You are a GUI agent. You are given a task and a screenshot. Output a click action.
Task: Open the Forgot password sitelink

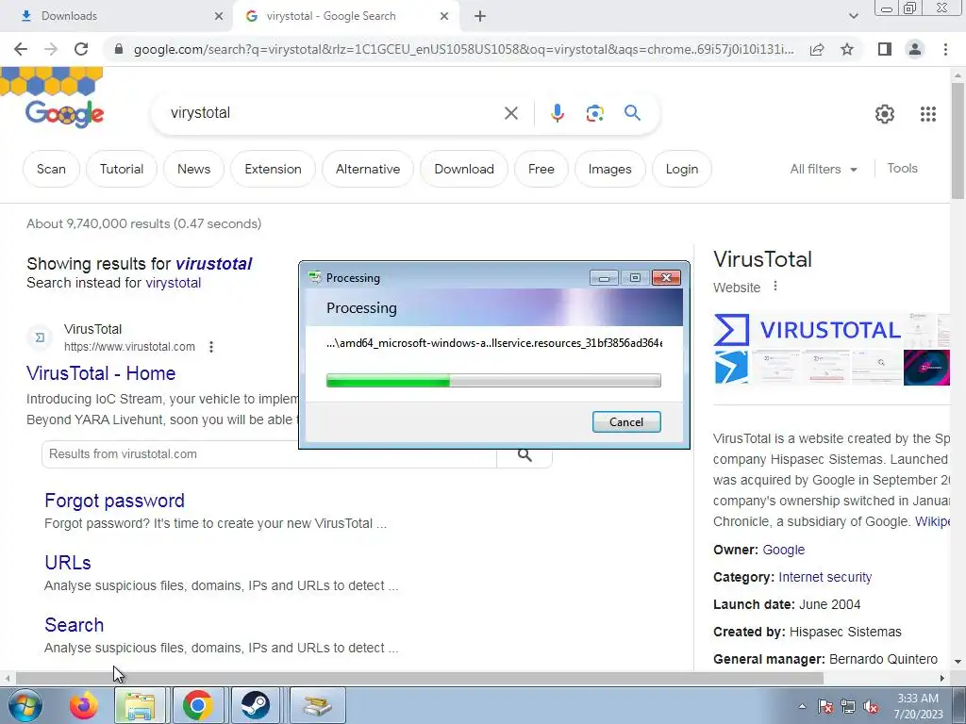click(x=114, y=501)
